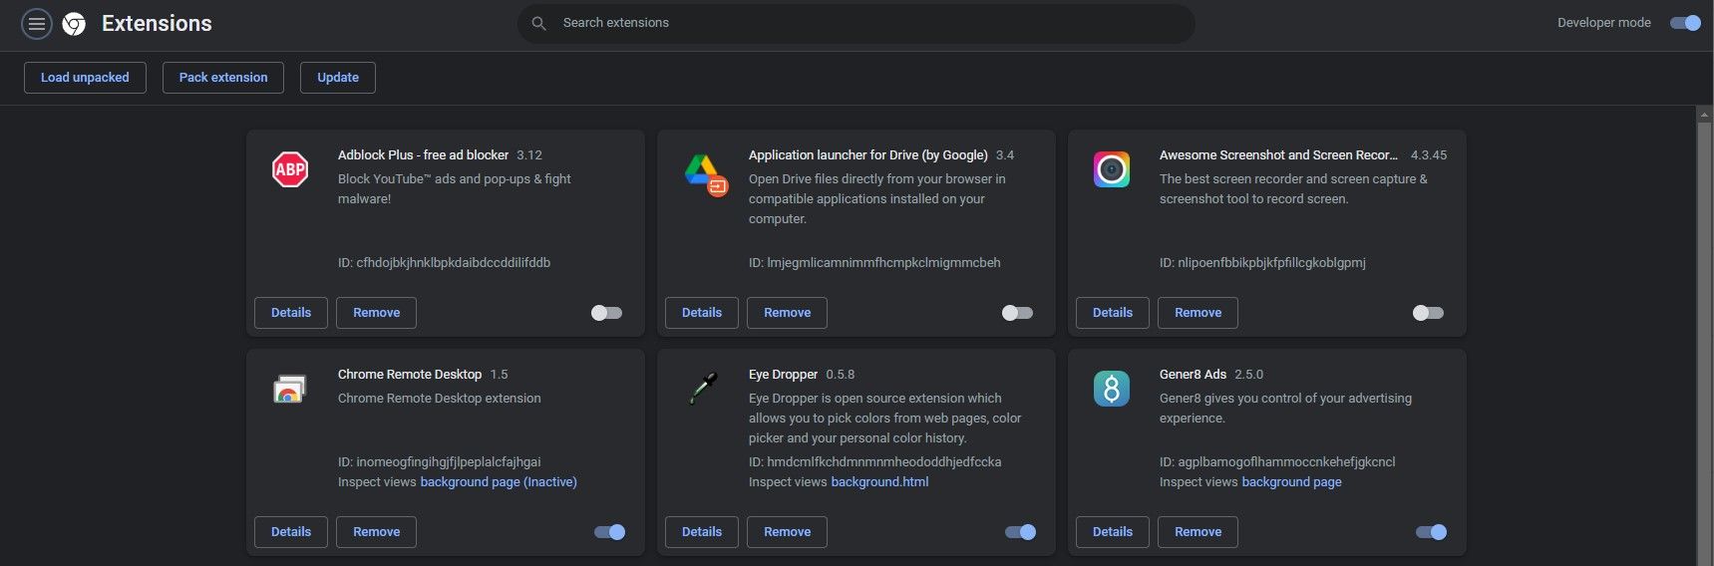Click Load unpacked button
The image size is (1714, 566).
(85, 78)
